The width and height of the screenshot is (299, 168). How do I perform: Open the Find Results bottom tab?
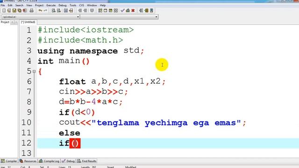point(87,161)
